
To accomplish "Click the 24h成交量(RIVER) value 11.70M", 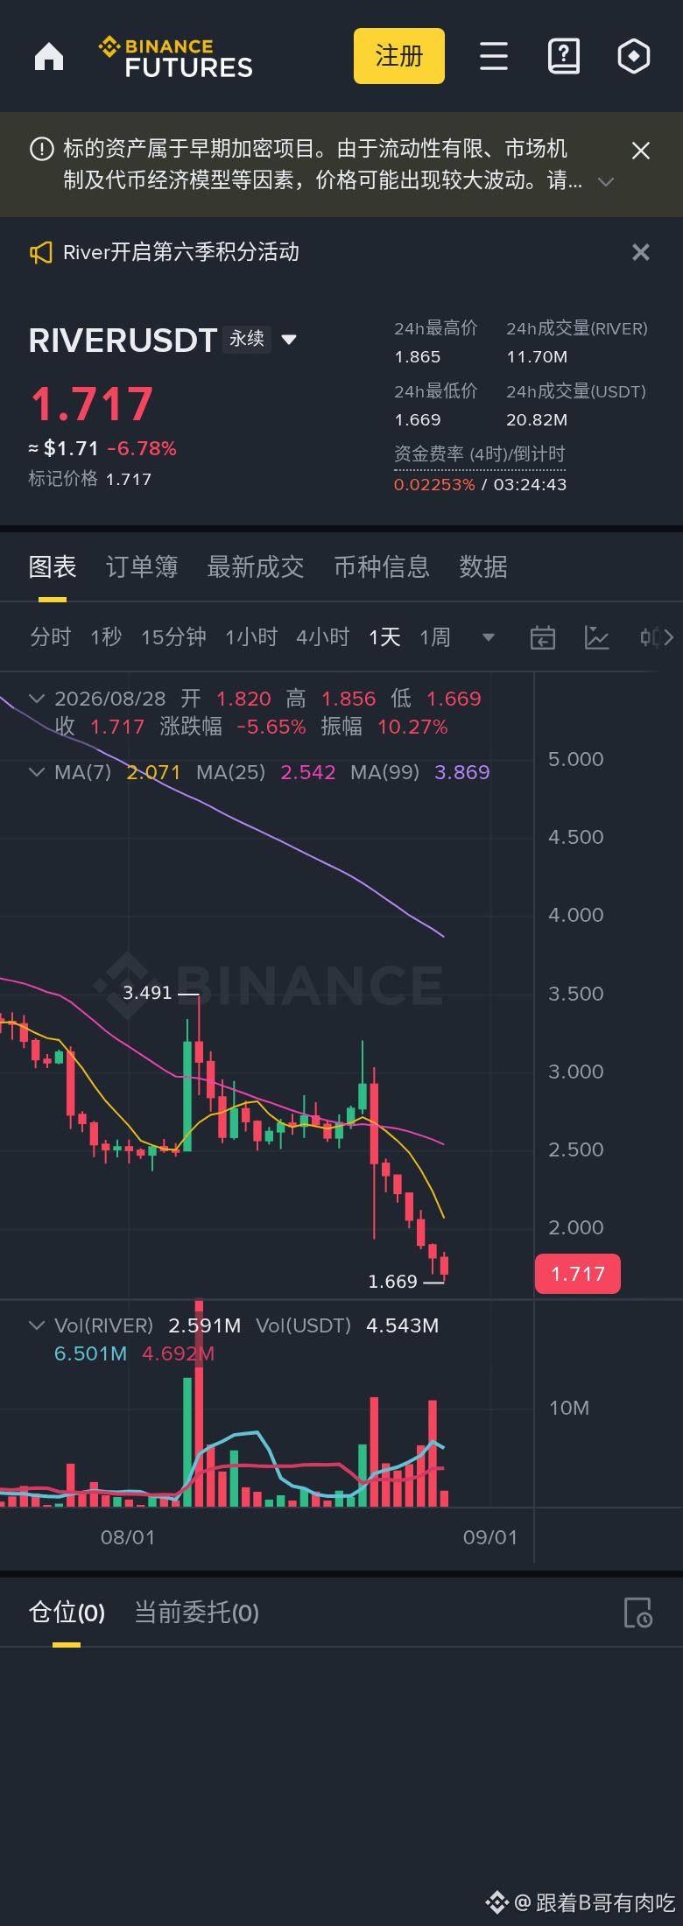I will pyautogui.click(x=537, y=357).
